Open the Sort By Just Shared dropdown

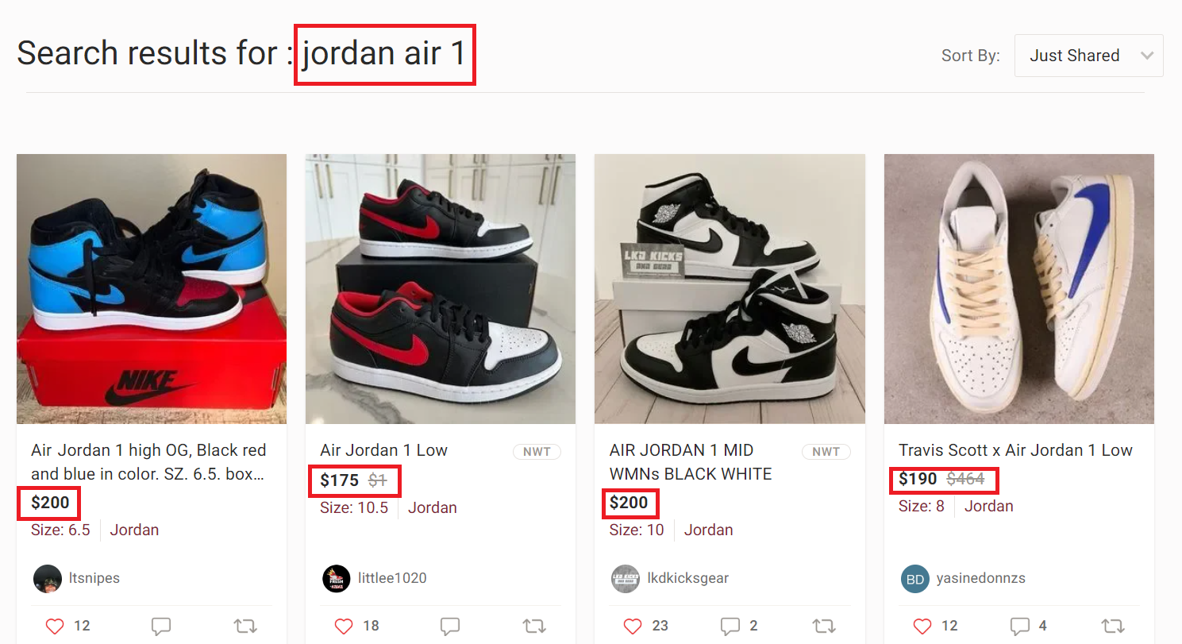coord(1088,56)
